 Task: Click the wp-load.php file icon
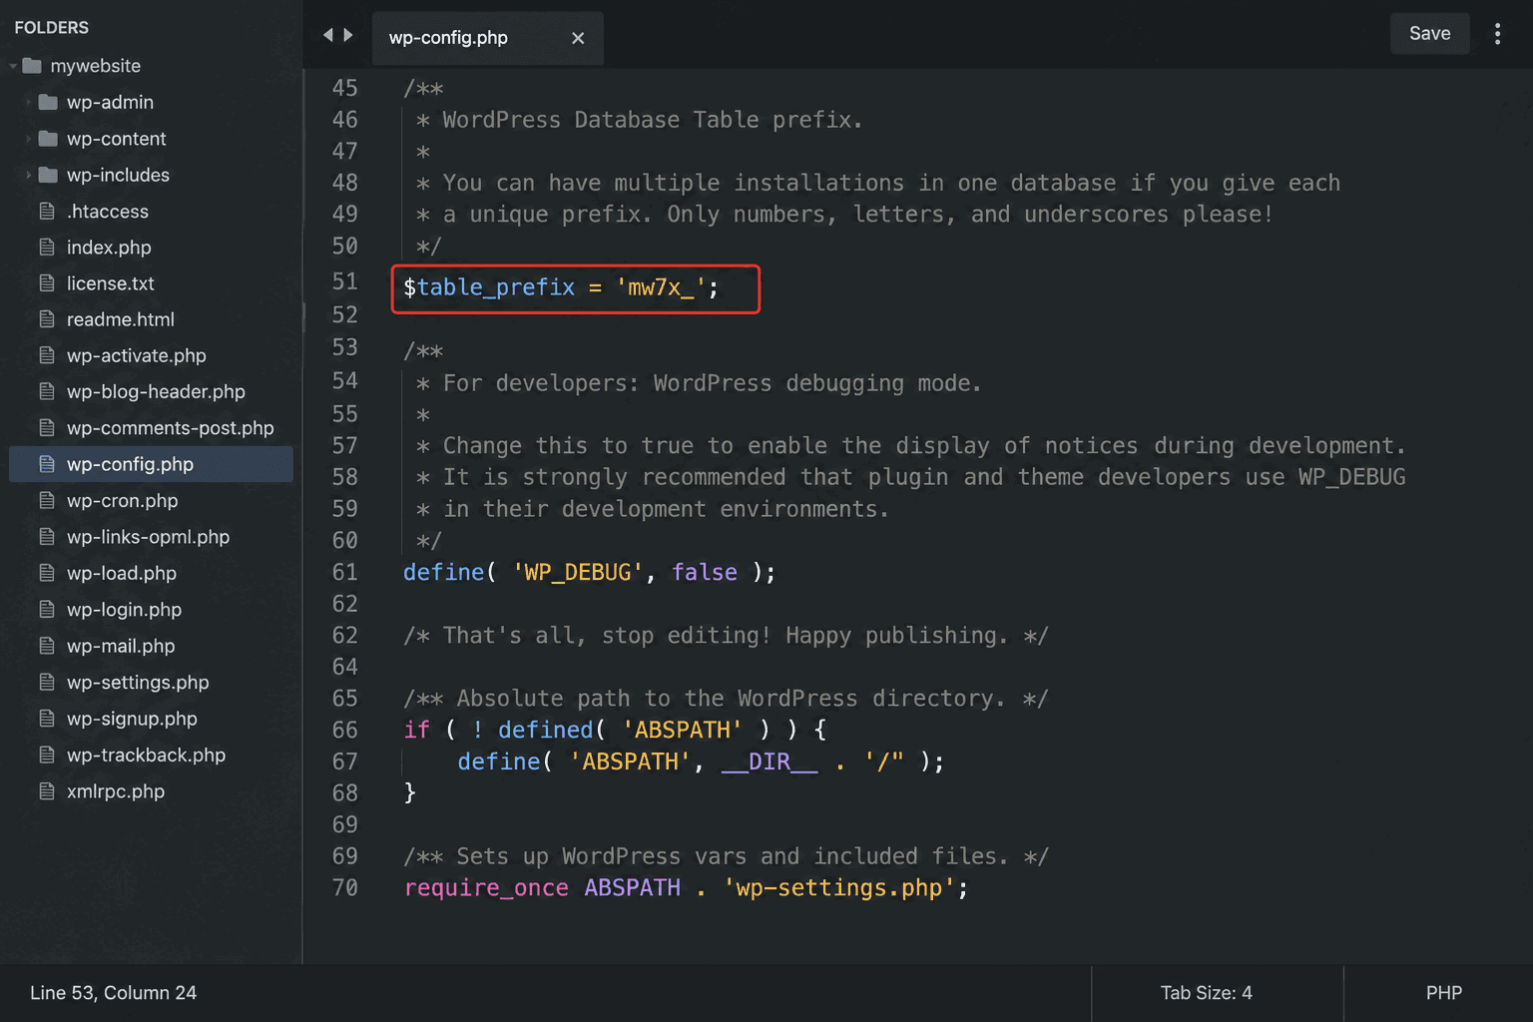tap(47, 573)
